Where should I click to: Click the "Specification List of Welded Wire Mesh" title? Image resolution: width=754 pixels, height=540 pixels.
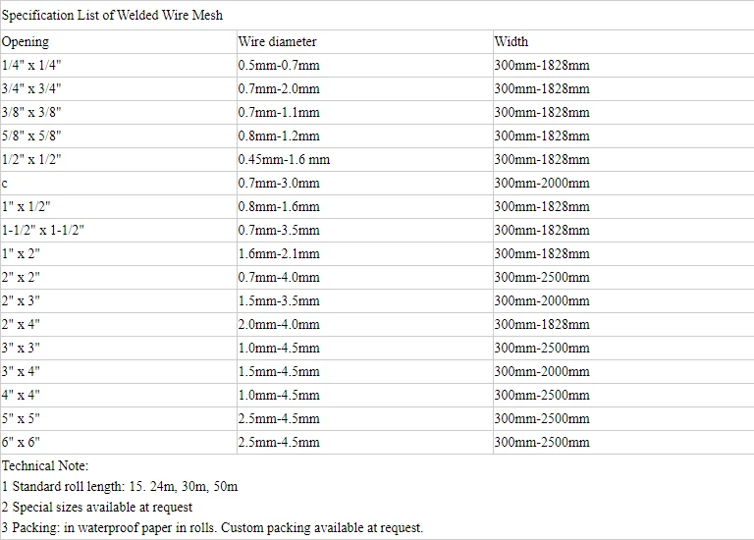coord(112,16)
